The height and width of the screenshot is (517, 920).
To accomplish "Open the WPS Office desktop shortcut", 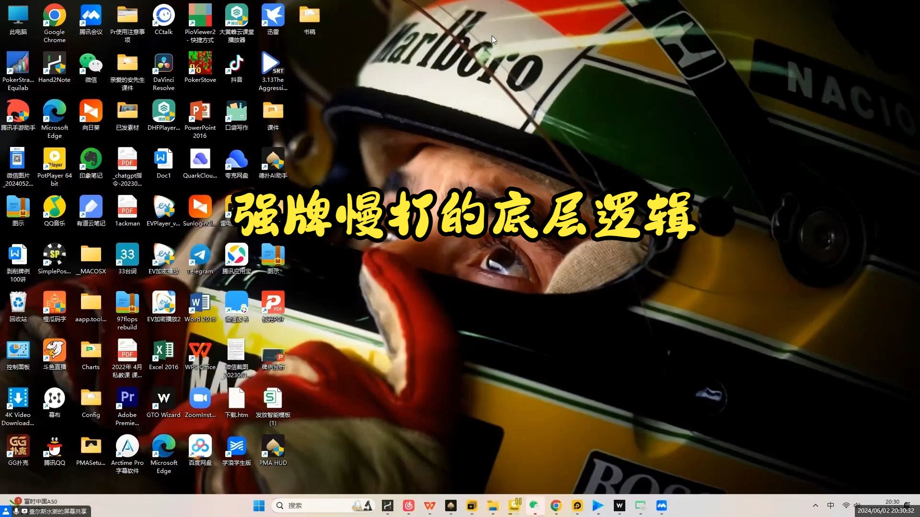I will (200, 355).
